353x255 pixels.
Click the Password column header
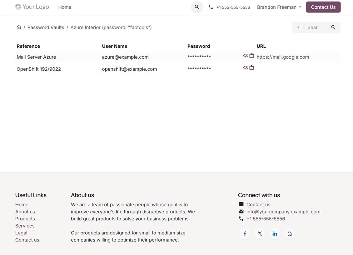click(199, 46)
